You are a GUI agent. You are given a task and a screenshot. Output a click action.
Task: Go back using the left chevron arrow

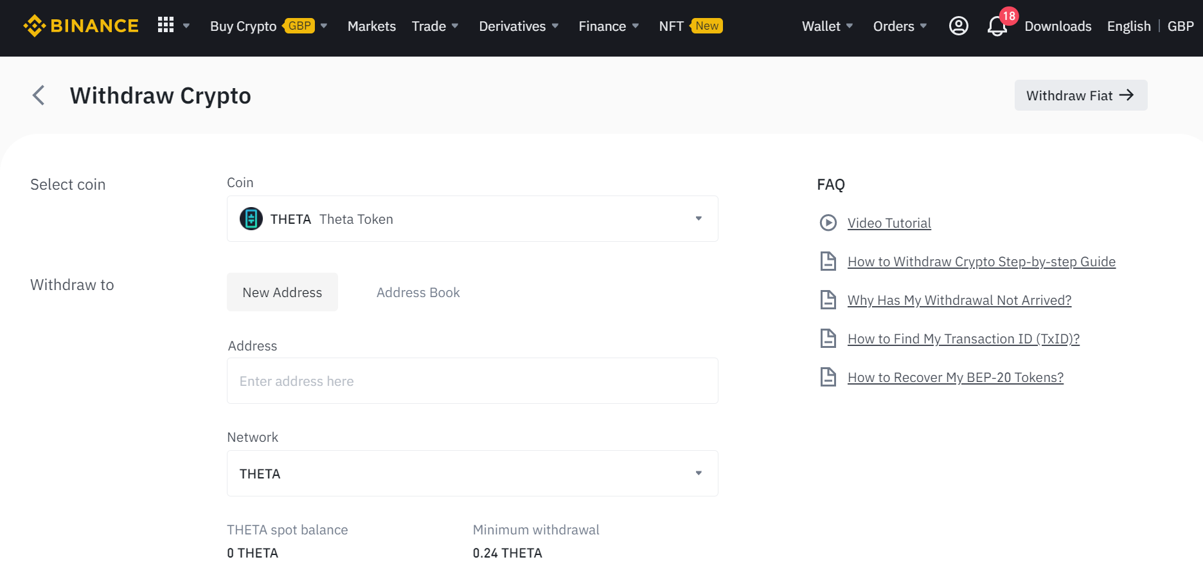pos(39,95)
